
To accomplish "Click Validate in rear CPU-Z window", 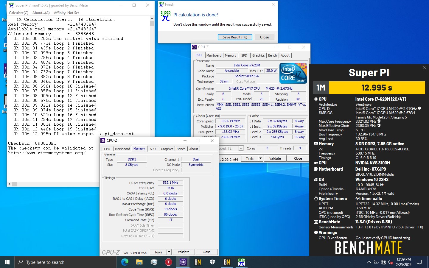I will pyautogui.click(x=275, y=158).
